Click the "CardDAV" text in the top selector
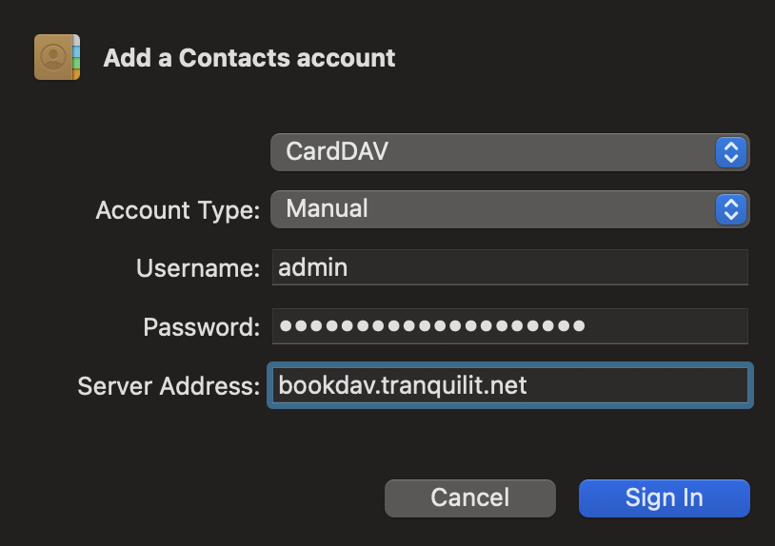Screen dimensions: 775x546 [337, 151]
